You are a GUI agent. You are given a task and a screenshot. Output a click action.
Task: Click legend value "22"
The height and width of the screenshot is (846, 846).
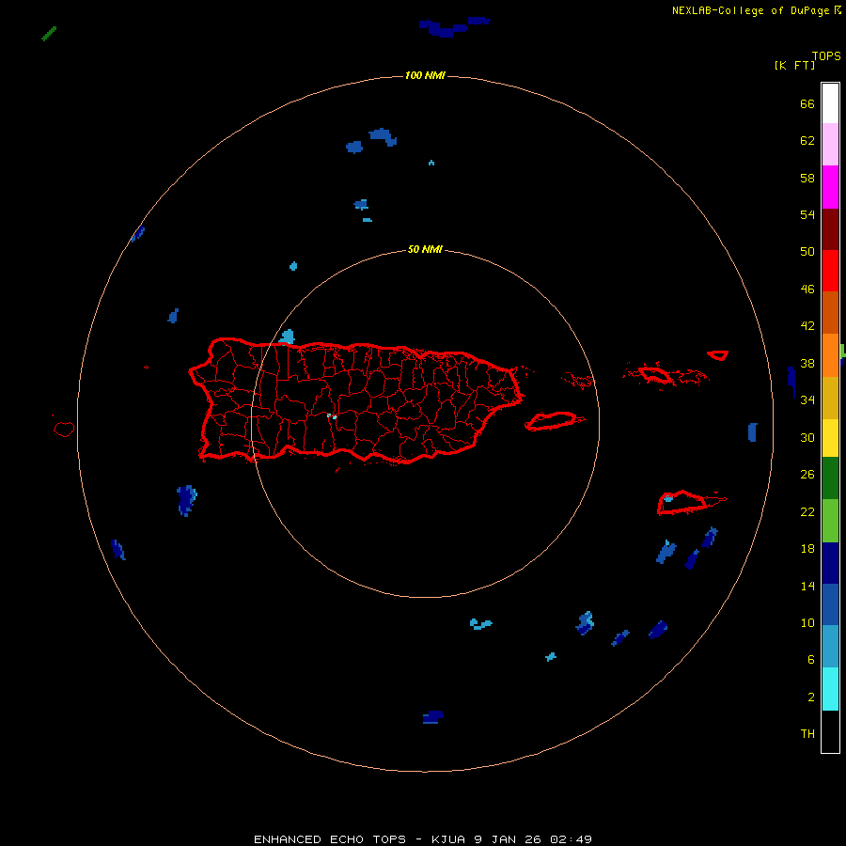(807, 511)
